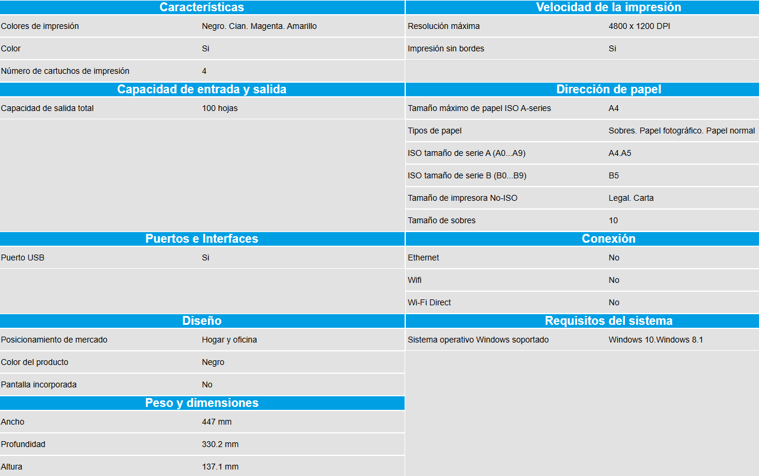Select the Puertos e Interfaces header
The image size is (759, 476).
point(201,239)
